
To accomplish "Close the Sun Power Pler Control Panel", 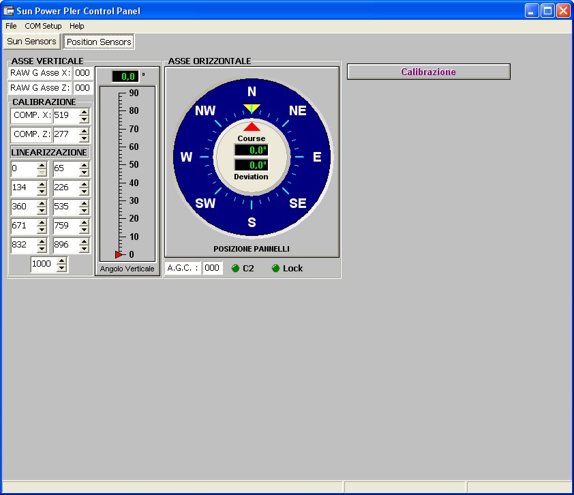I will pyautogui.click(x=563, y=11).
